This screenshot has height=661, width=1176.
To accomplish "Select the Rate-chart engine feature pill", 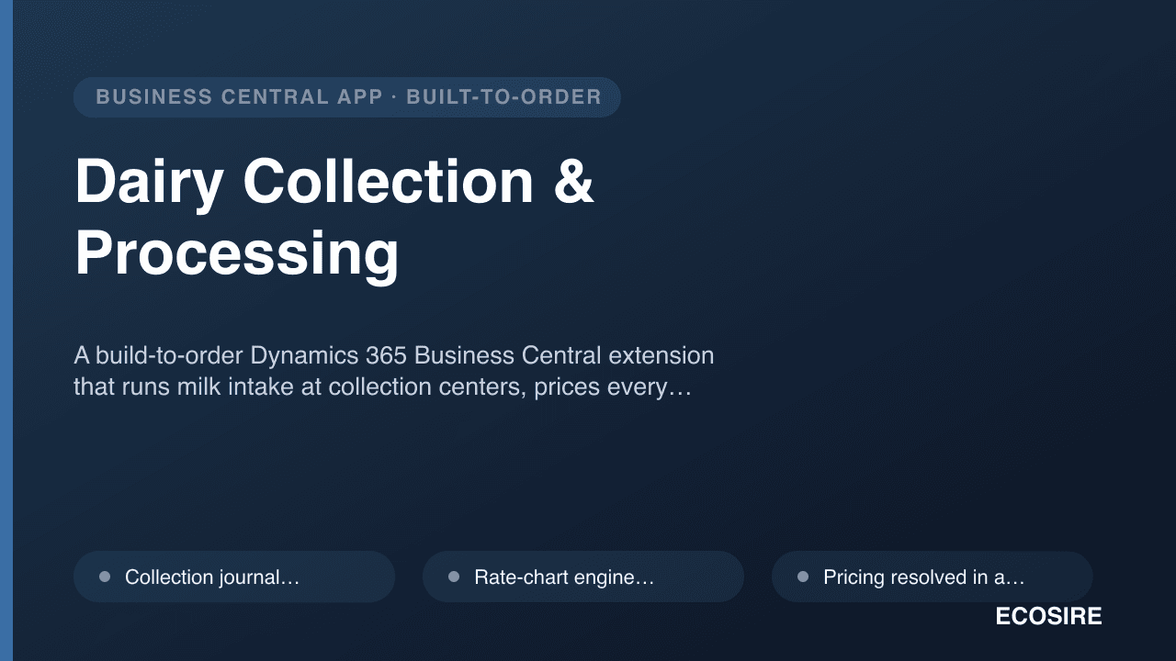I will pyautogui.click(x=583, y=577).
